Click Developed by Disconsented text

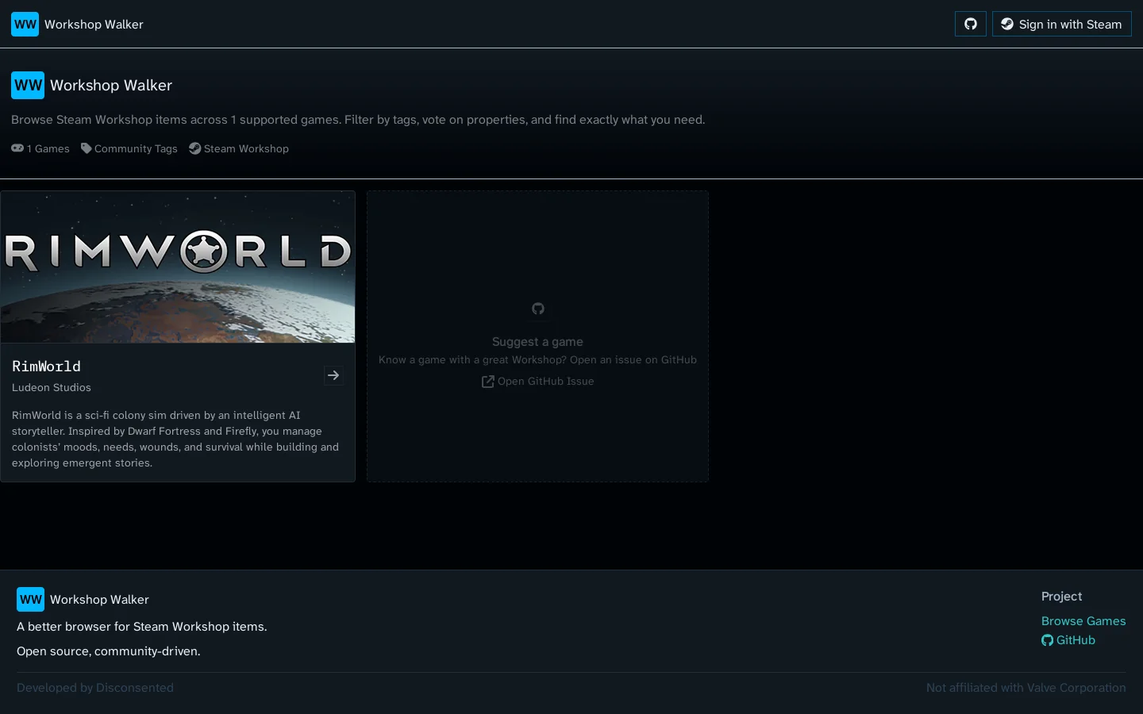(95, 688)
